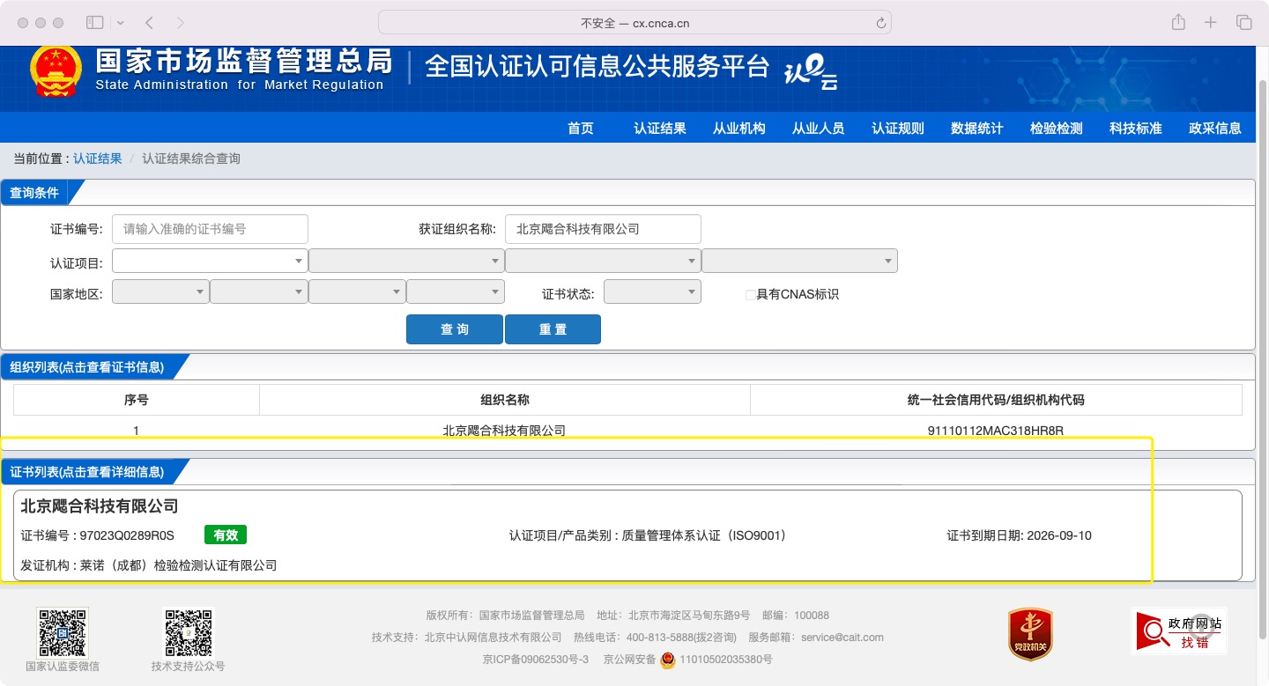Click the Safari address bar cx.cnca.cn
This screenshot has height=686, width=1269.
coord(634,23)
